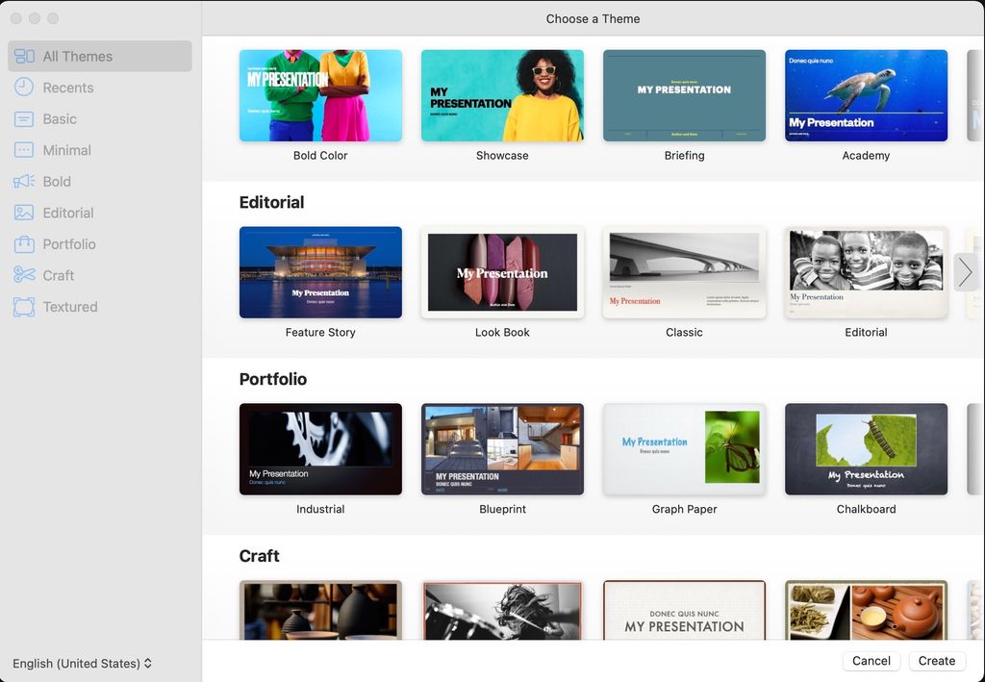Viewport: 985px width, 682px height.
Task: Click the right arrow to show more Editorial themes
Action: click(x=966, y=272)
